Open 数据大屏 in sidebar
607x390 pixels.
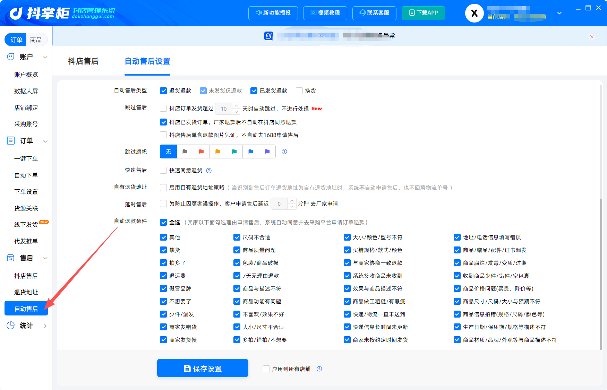(x=26, y=91)
